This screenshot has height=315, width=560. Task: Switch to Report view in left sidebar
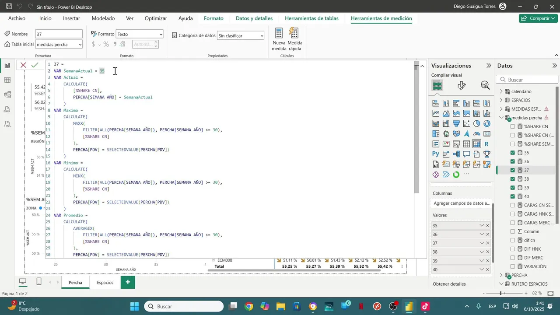coord(7,66)
